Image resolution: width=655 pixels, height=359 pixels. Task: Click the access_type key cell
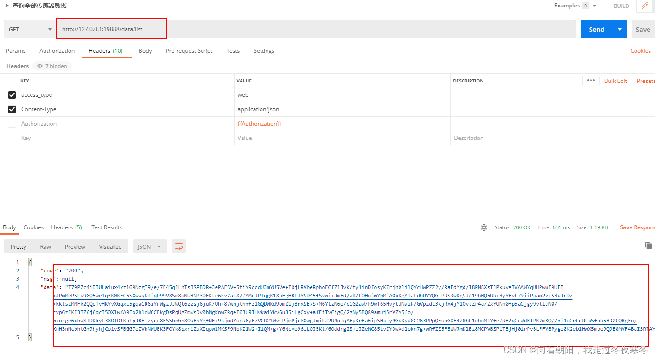tap(126, 95)
